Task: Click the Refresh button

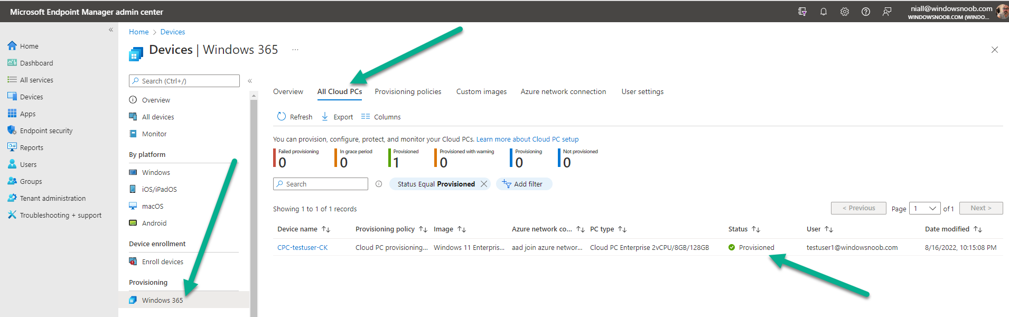Action: 295,117
